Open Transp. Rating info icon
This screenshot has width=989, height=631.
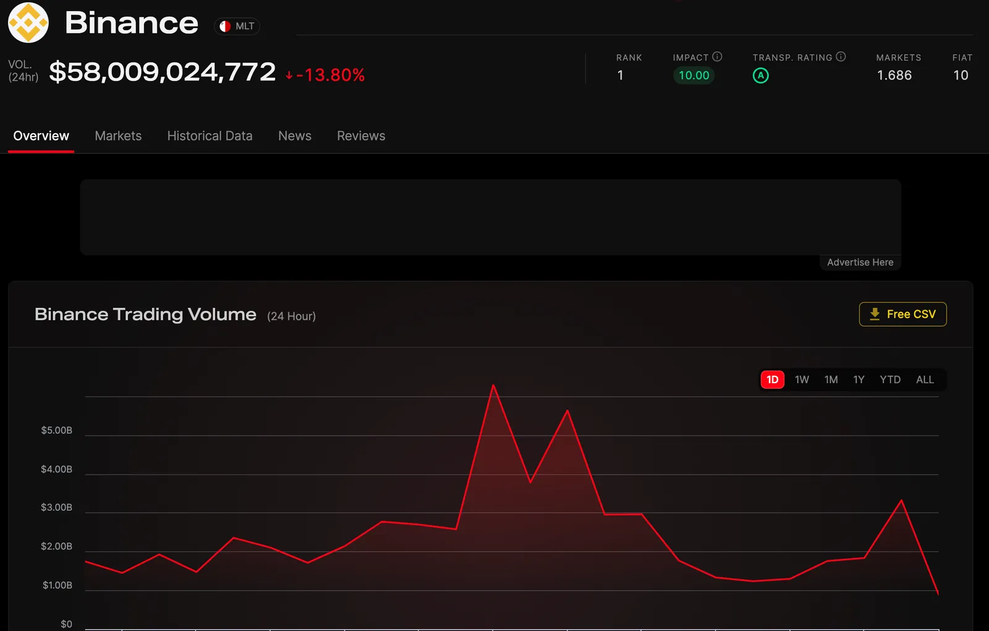(841, 57)
